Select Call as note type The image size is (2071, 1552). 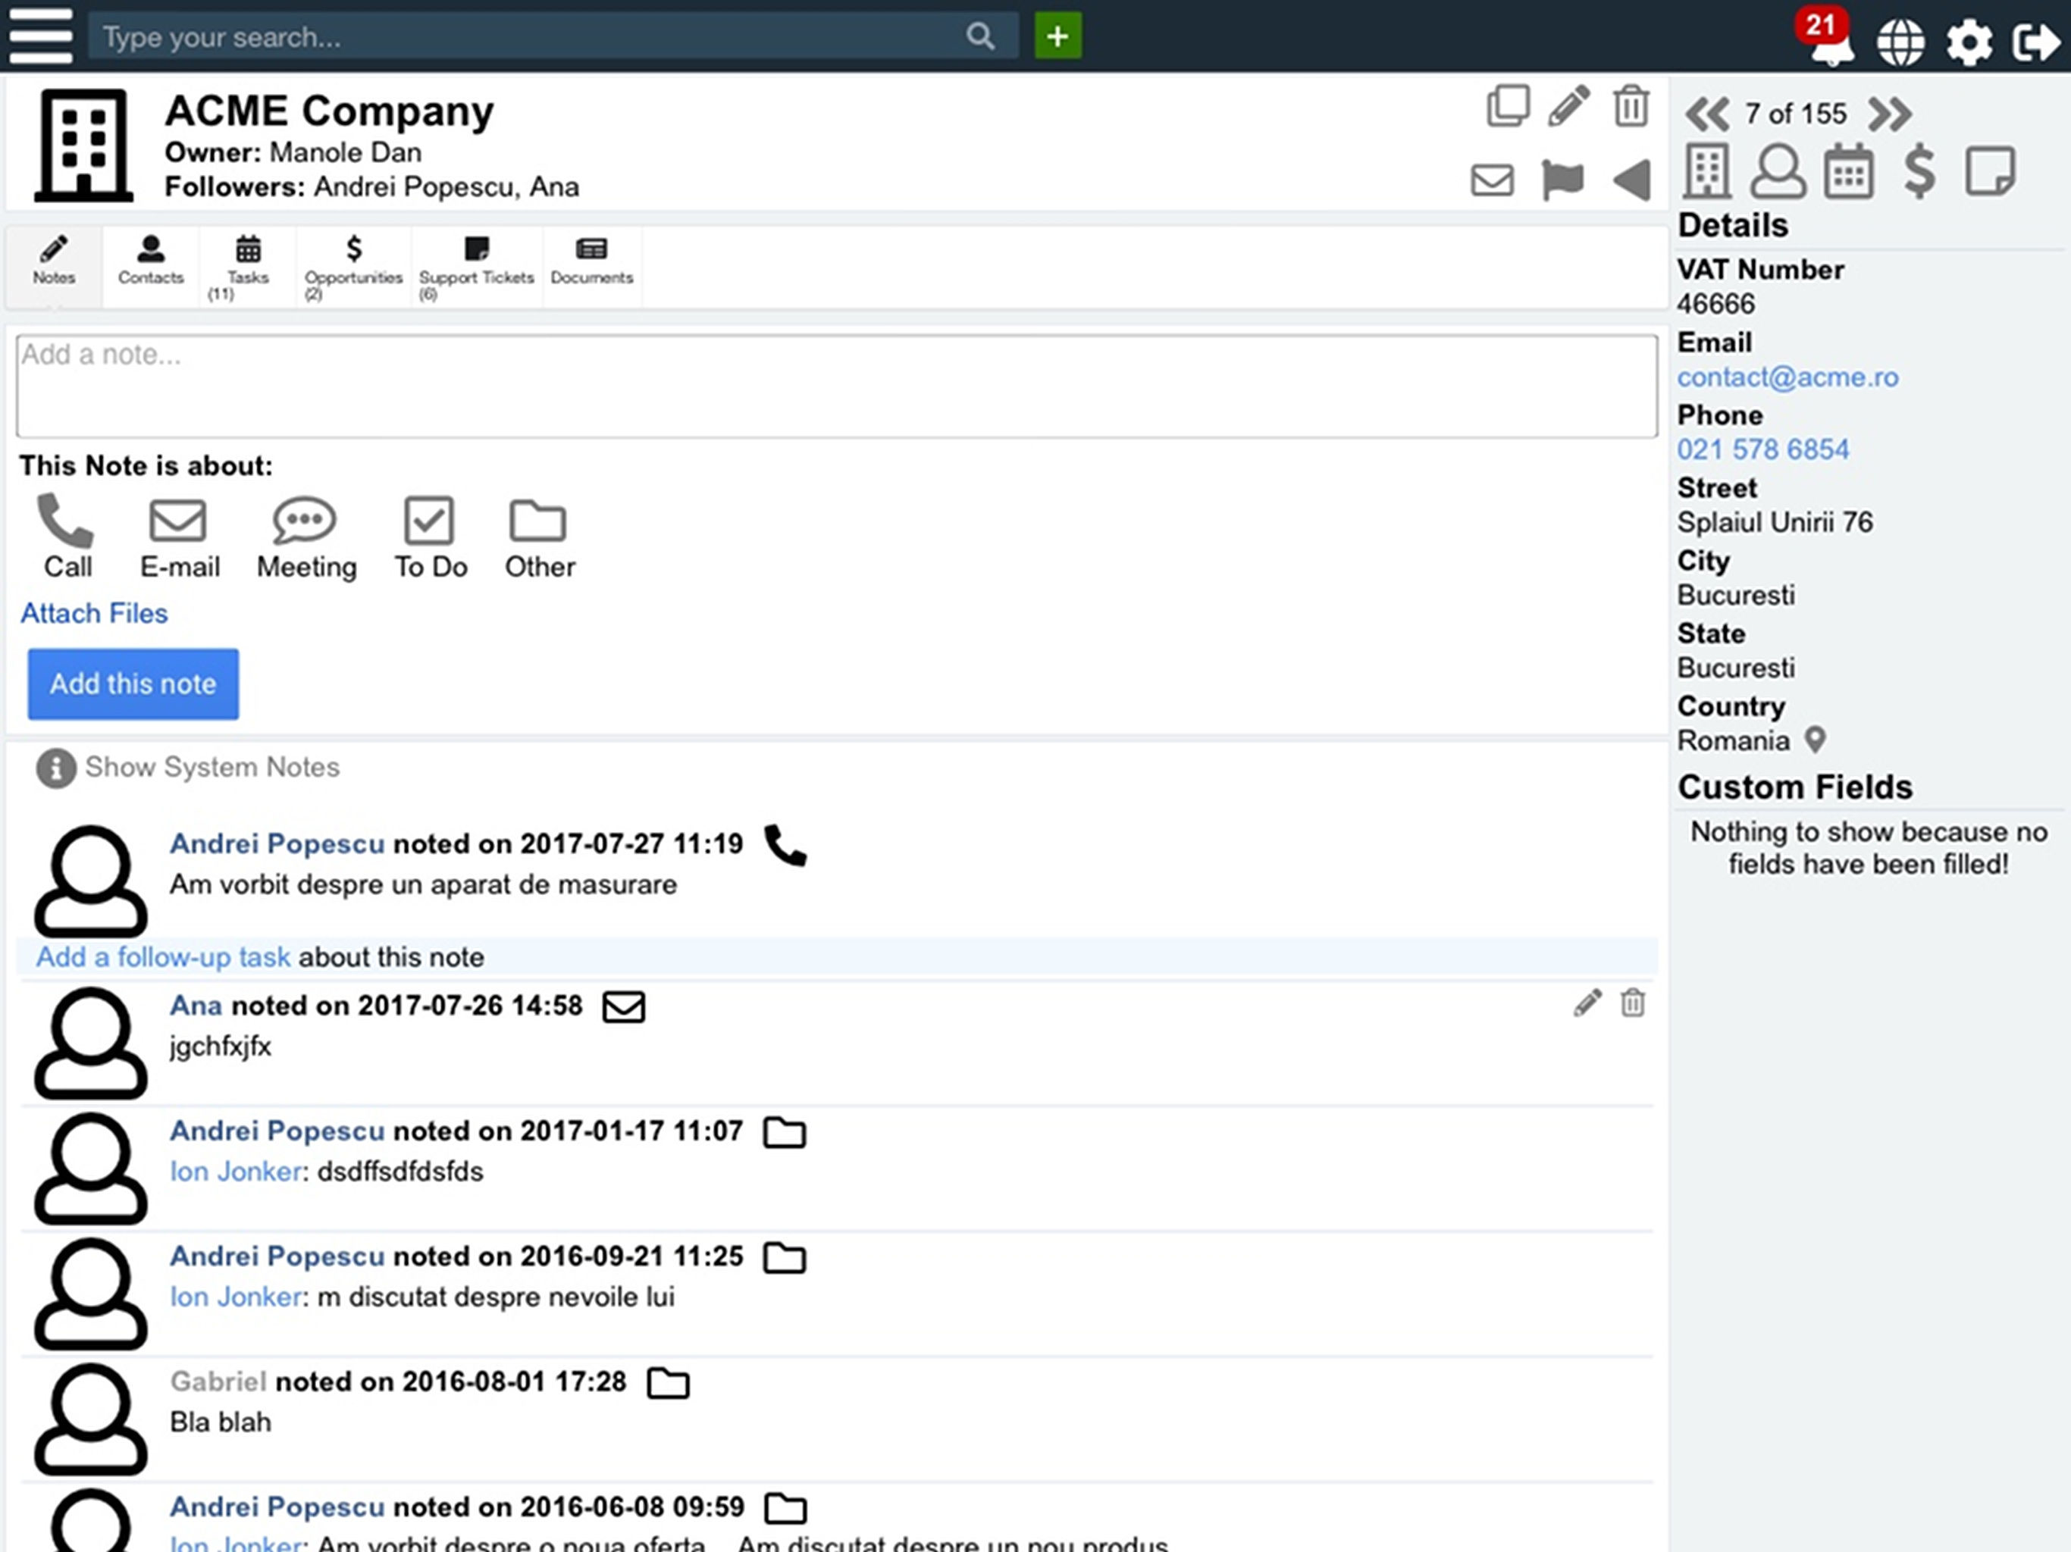(67, 537)
